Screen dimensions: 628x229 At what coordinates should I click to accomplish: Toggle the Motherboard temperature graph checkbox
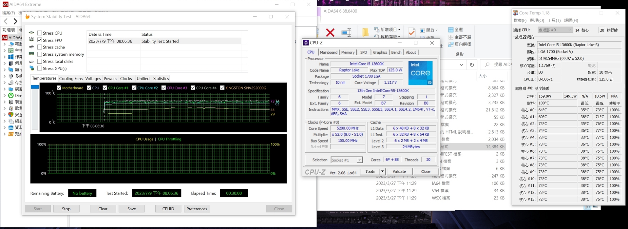[59, 88]
